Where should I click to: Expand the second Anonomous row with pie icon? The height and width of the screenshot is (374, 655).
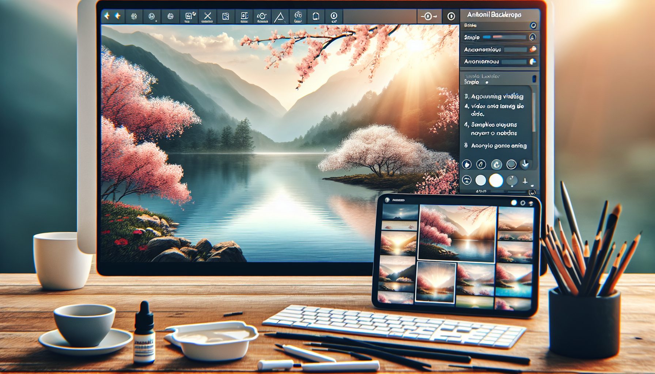[500, 62]
